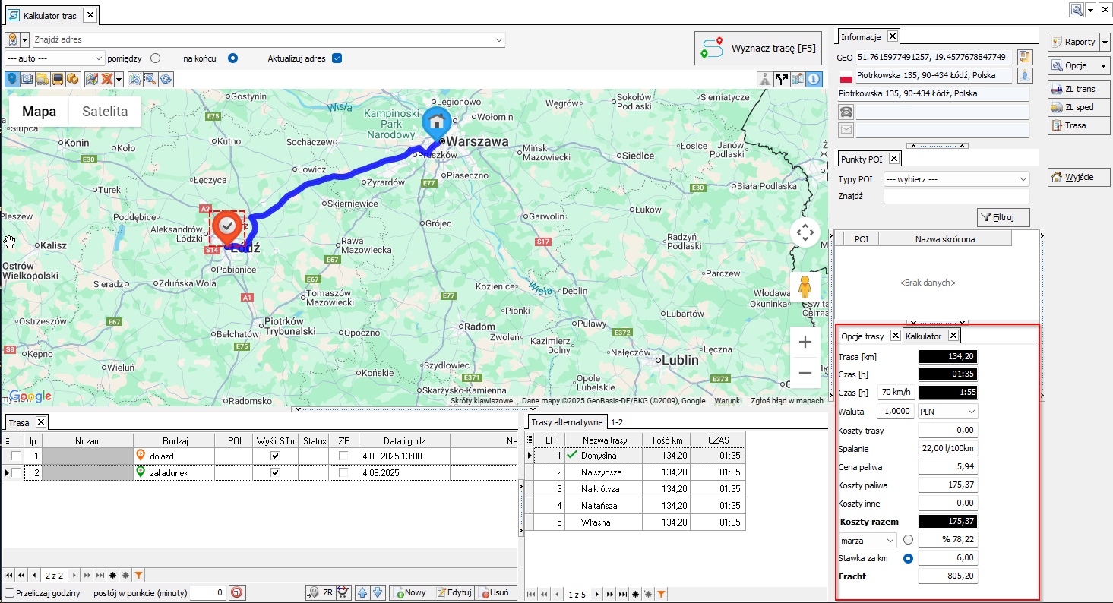Image resolution: width=1113 pixels, height=603 pixels.
Task: Open the PLN currency dropdown
Action: click(947, 411)
